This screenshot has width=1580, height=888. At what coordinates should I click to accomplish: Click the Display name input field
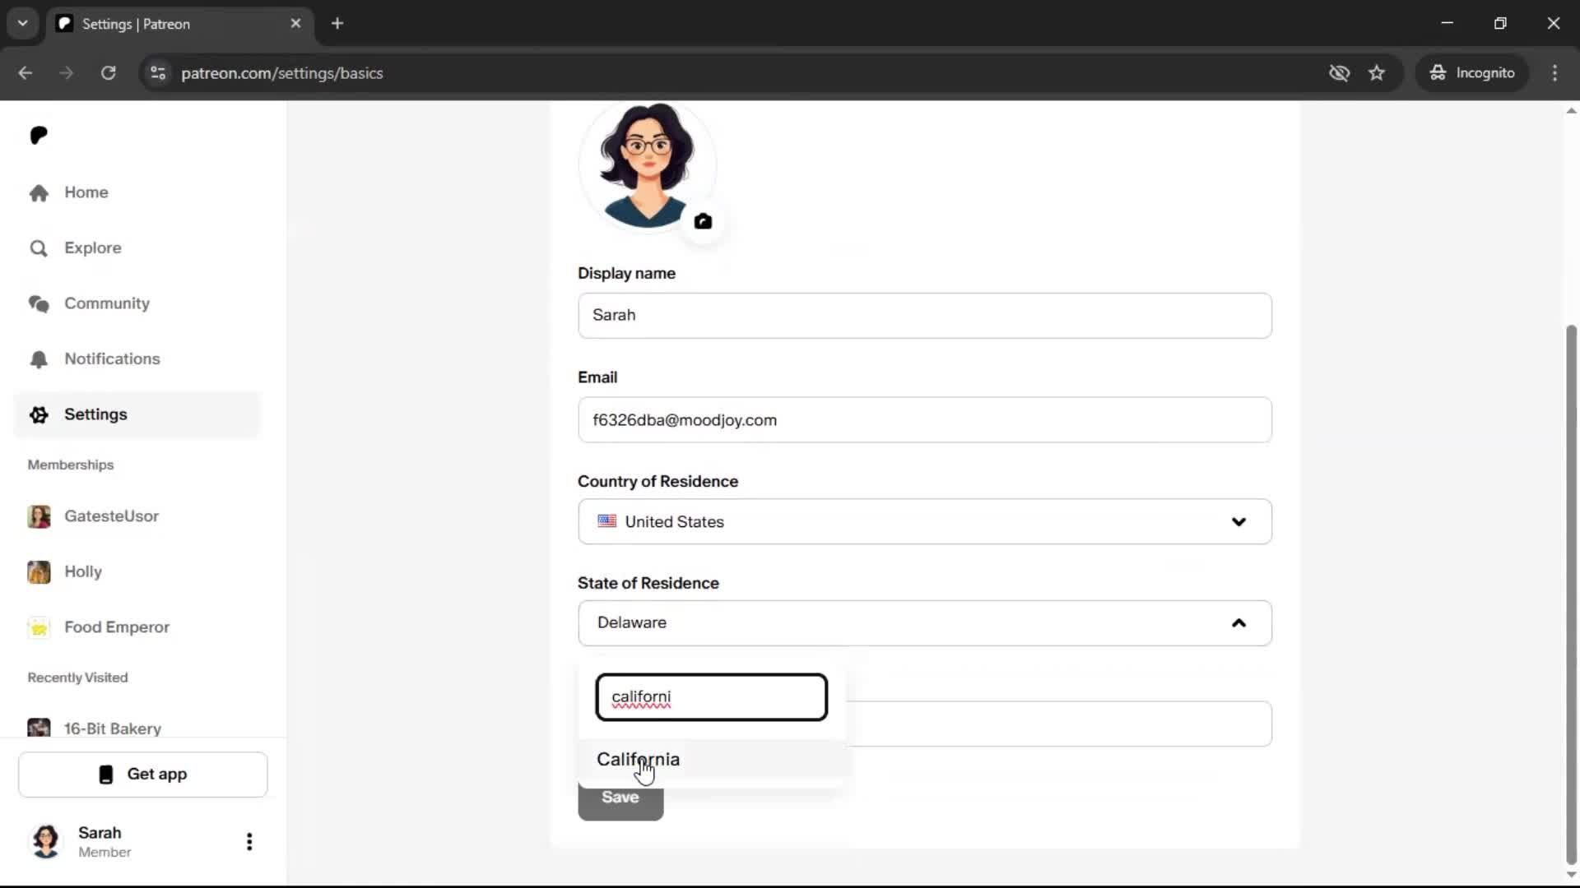click(x=925, y=316)
